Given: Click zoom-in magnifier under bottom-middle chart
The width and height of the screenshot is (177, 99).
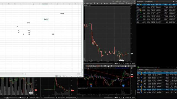Looking at the screenshot, I should pyautogui.click(x=60, y=98).
